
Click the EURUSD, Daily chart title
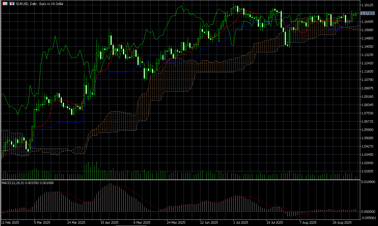[40, 4]
